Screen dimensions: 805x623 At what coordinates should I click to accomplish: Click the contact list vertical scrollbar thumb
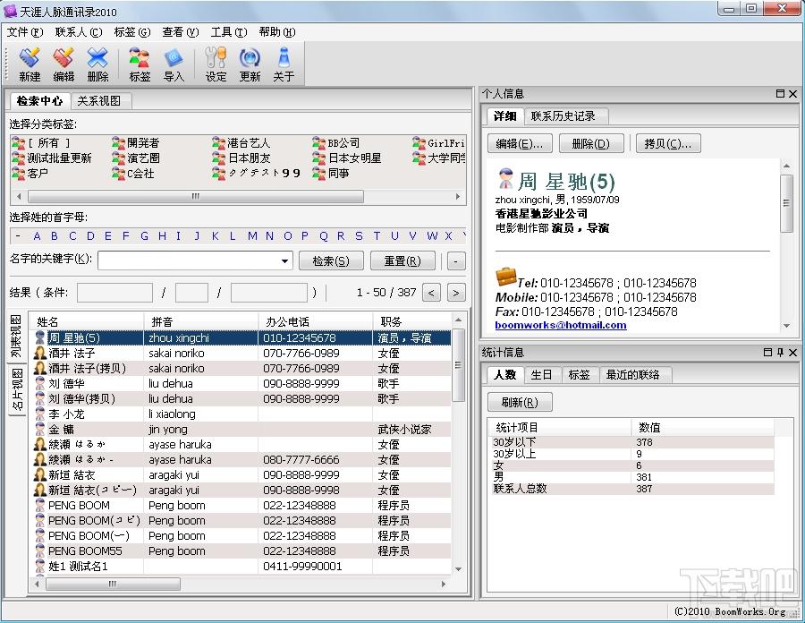[459, 365]
